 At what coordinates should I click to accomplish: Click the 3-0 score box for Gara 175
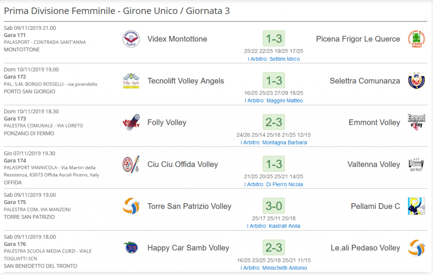(274, 206)
